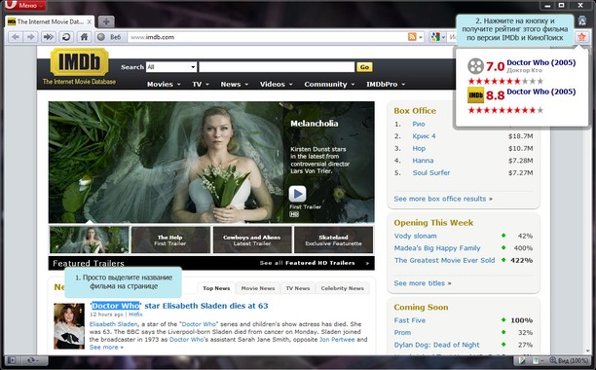Click the fast forward toolbar button
This screenshot has height=370, width=596.
(x=49, y=37)
